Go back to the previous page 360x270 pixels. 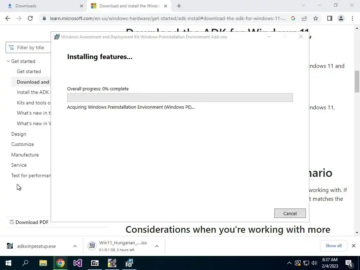[x=8, y=18]
